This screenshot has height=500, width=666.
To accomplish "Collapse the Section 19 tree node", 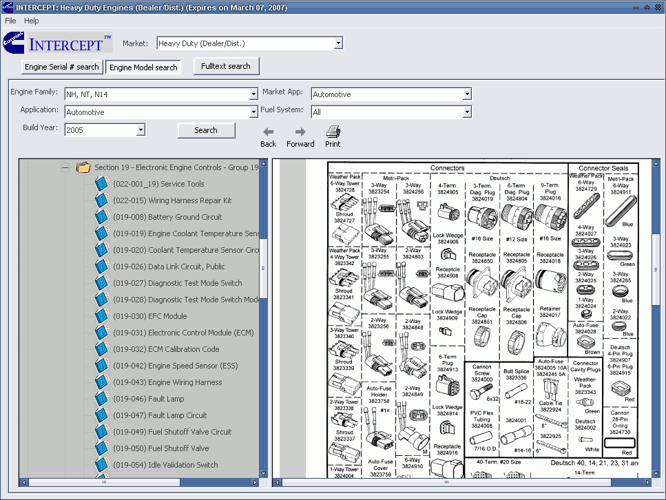I will pos(65,167).
